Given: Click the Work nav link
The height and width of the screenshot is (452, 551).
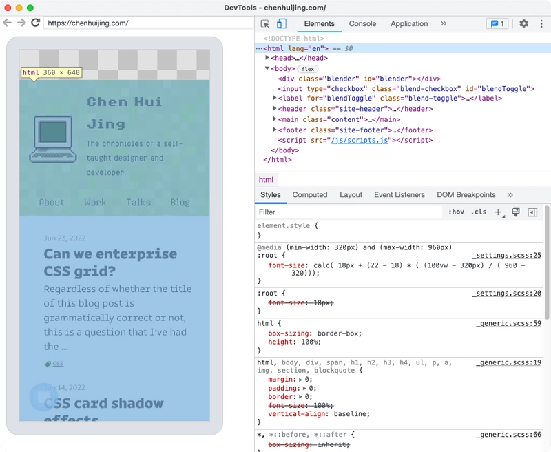Looking at the screenshot, I should pos(95,203).
